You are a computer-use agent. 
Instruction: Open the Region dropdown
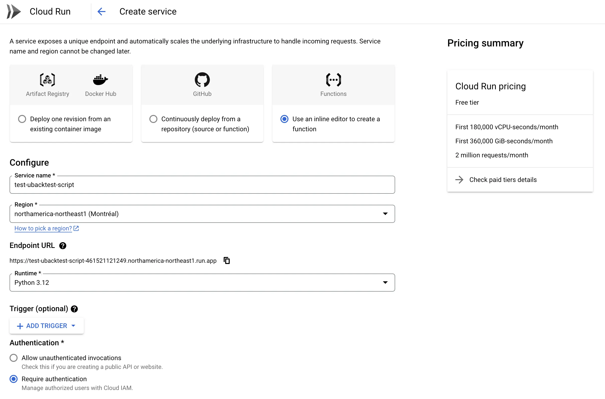385,214
